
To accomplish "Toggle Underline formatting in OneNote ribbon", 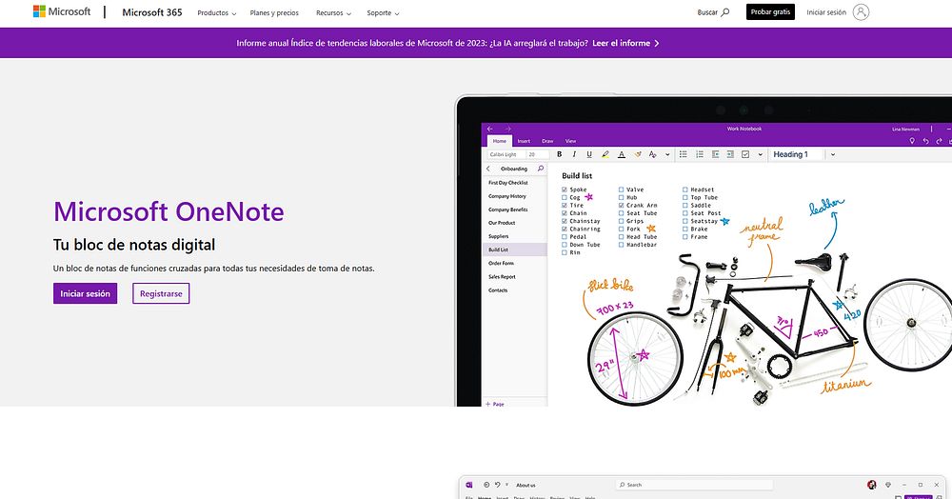I will tap(589, 154).
